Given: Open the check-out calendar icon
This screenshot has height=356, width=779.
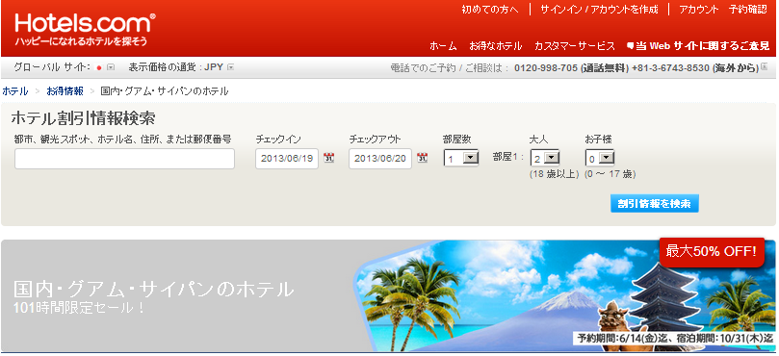Looking at the screenshot, I should pyautogui.click(x=423, y=158).
